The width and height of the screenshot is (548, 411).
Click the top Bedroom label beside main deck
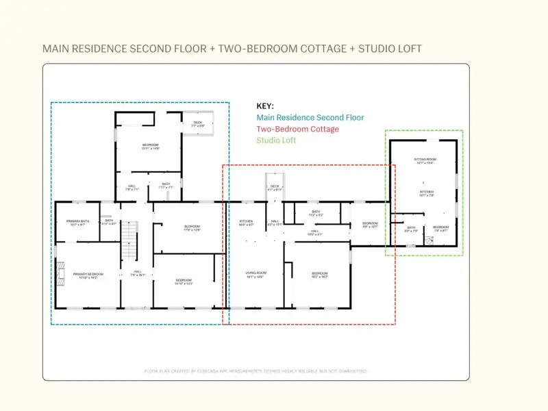click(151, 146)
